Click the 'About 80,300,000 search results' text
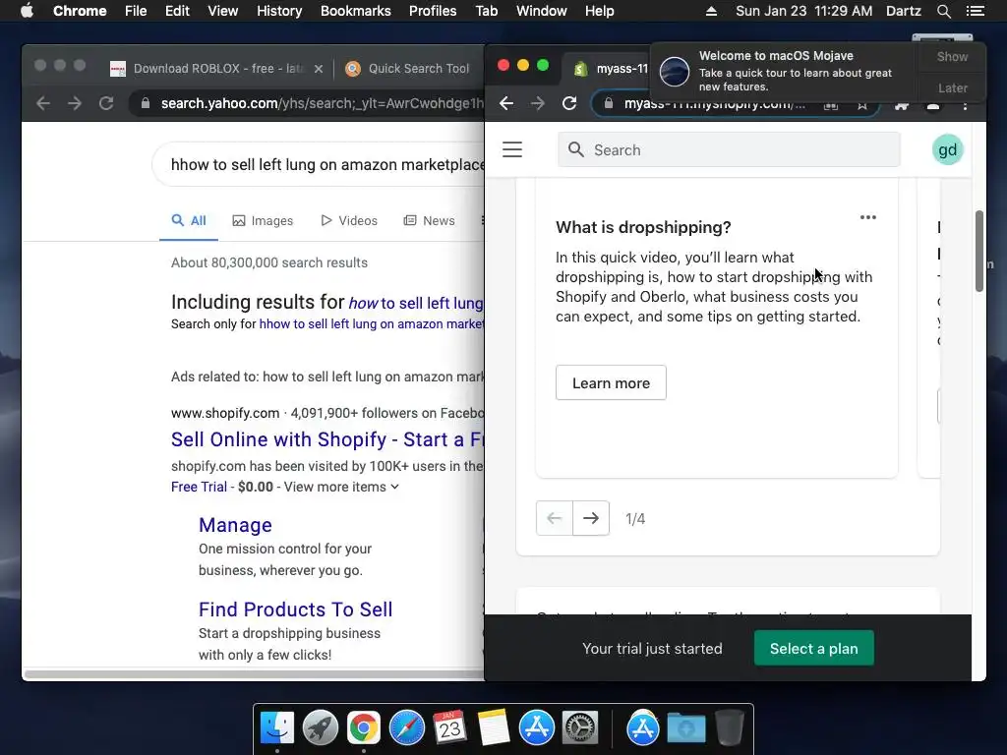This screenshot has height=755, width=1007. point(269,262)
